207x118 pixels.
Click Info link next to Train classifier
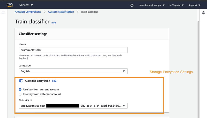tap(54, 23)
